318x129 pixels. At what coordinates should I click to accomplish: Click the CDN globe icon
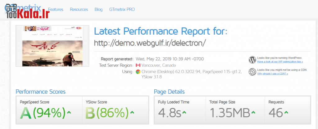[252, 72]
